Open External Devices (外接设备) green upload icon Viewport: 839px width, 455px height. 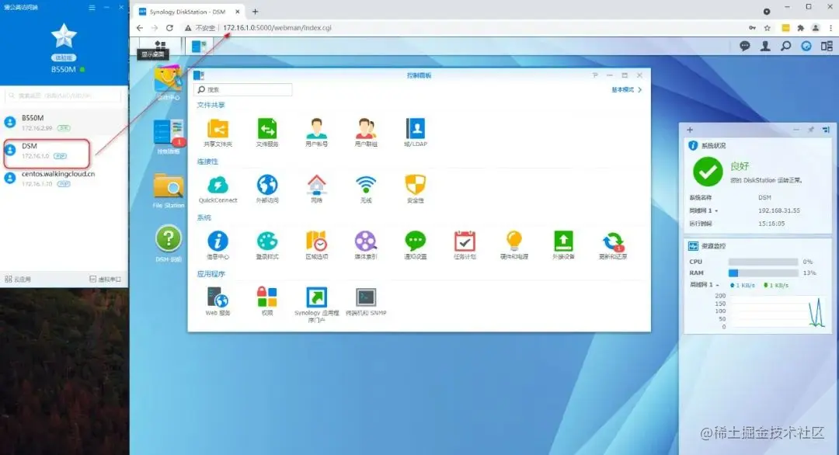click(563, 241)
